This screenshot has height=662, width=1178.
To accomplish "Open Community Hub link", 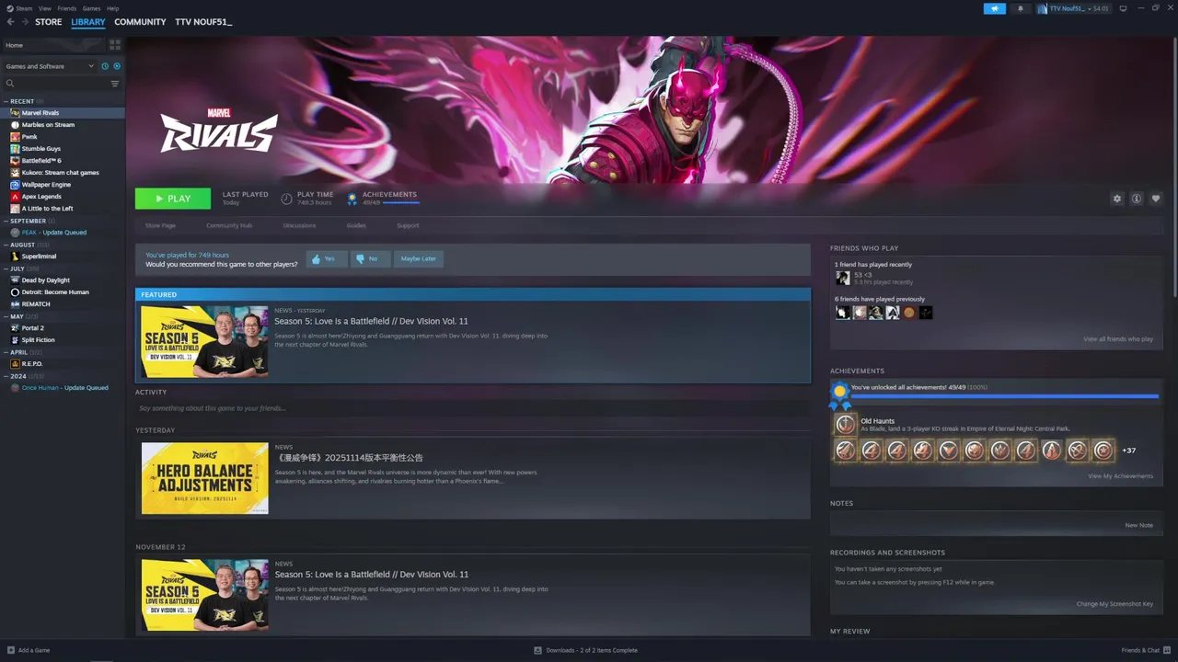I will tap(229, 225).
